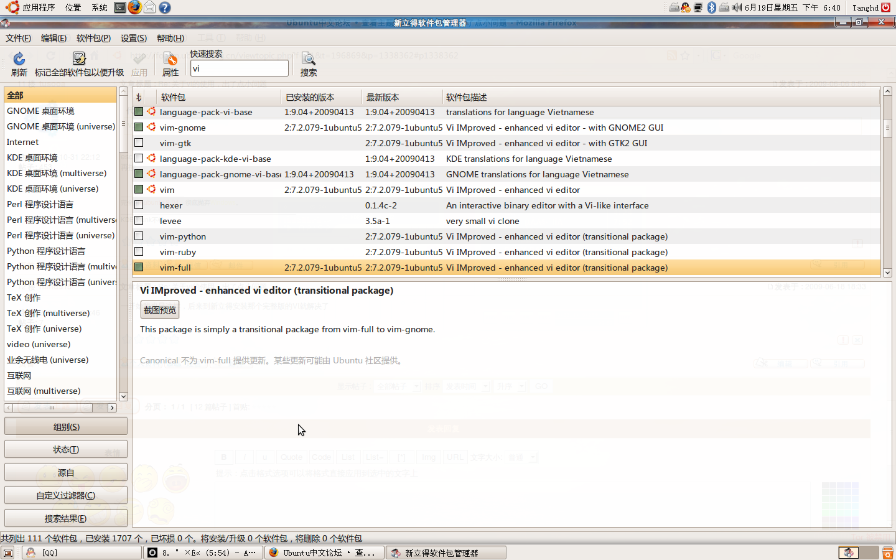Click the Ubuntu logo icon beside language-pack-vi-base
The height and width of the screenshot is (560, 896).
coord(151,111)
